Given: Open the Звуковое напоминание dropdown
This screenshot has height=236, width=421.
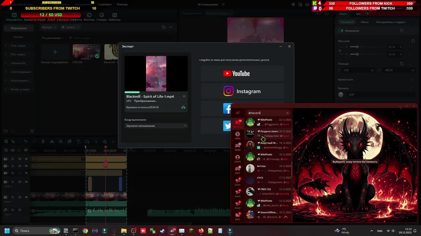Looking at the screenshot, I should 156,126.
